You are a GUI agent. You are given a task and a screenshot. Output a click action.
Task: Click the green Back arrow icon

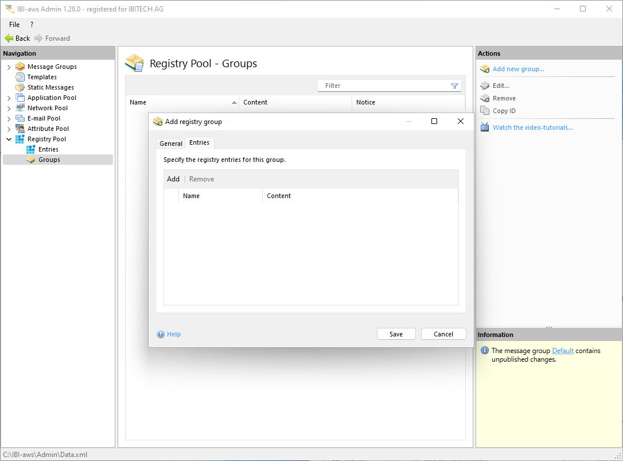point(9,38)
